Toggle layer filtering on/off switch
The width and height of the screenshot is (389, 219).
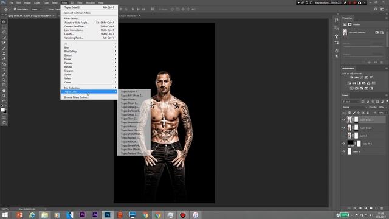coord(387,101)
